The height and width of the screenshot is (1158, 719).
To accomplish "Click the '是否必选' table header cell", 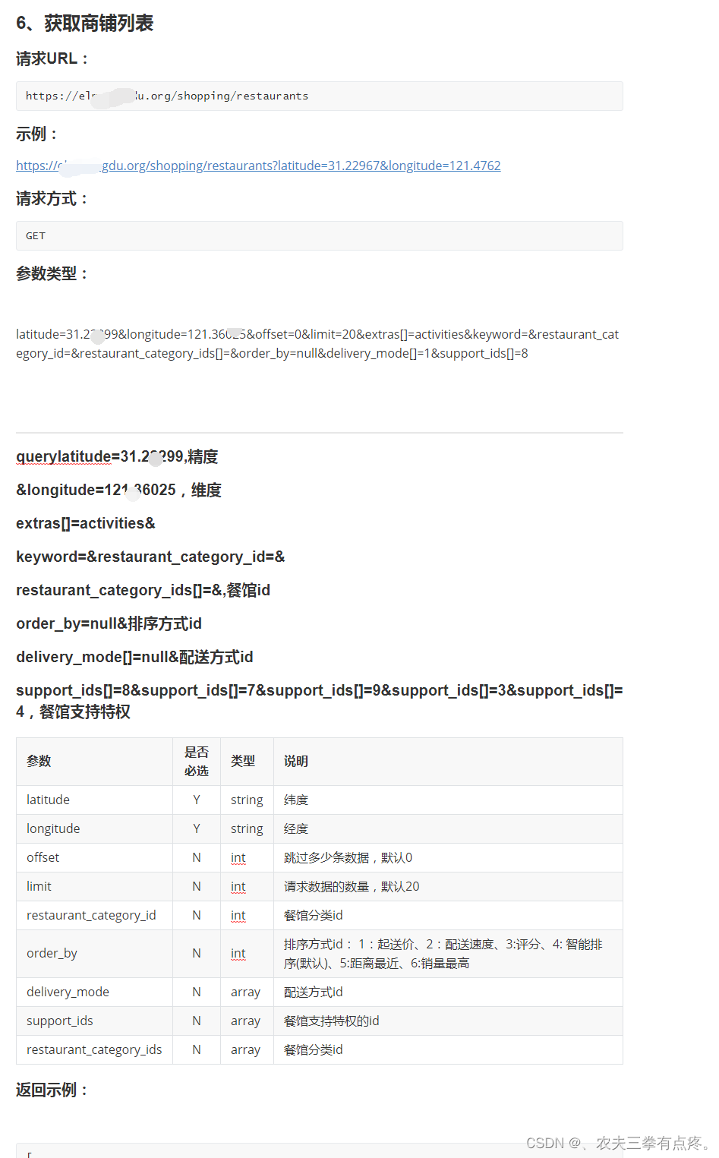I will pyautogui.click(x=197, y=762).
